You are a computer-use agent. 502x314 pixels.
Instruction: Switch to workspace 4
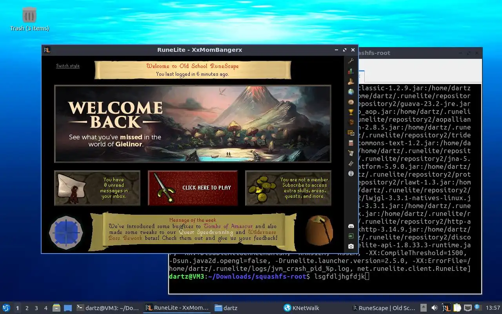(46, 308)
